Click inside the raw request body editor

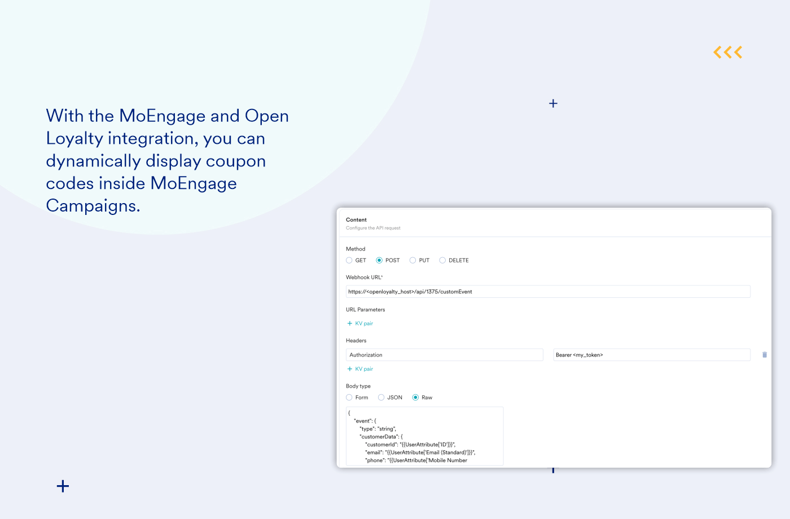[x=424, y=436]
